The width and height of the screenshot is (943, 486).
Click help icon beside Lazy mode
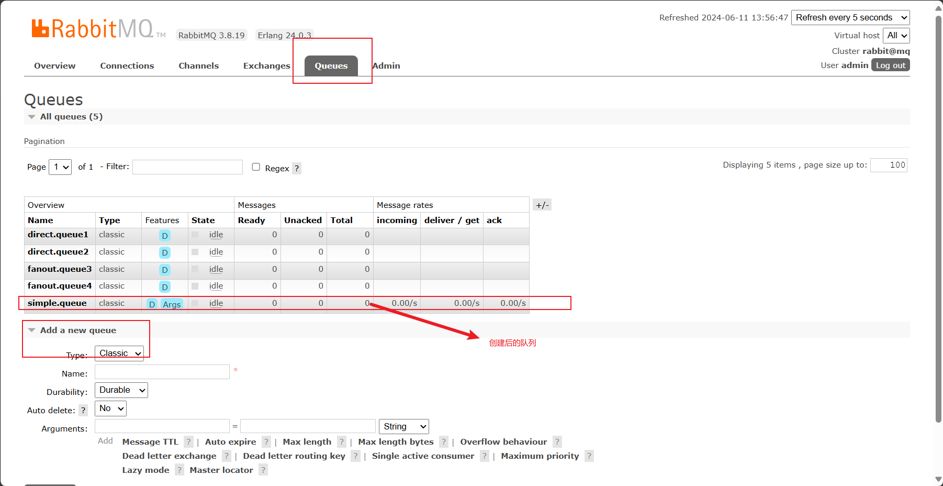tap(179, 470)
